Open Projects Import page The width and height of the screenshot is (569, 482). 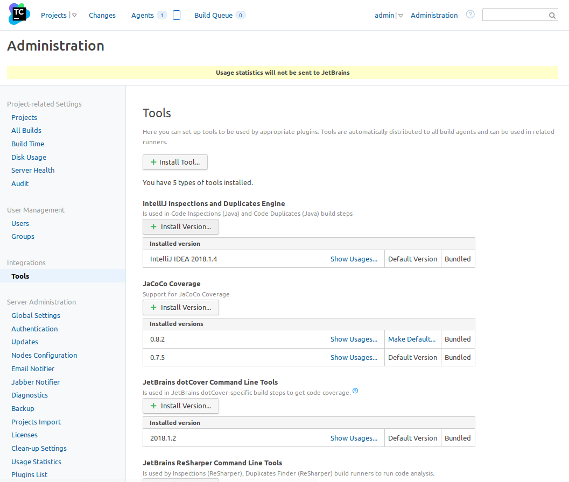(36, 422)
